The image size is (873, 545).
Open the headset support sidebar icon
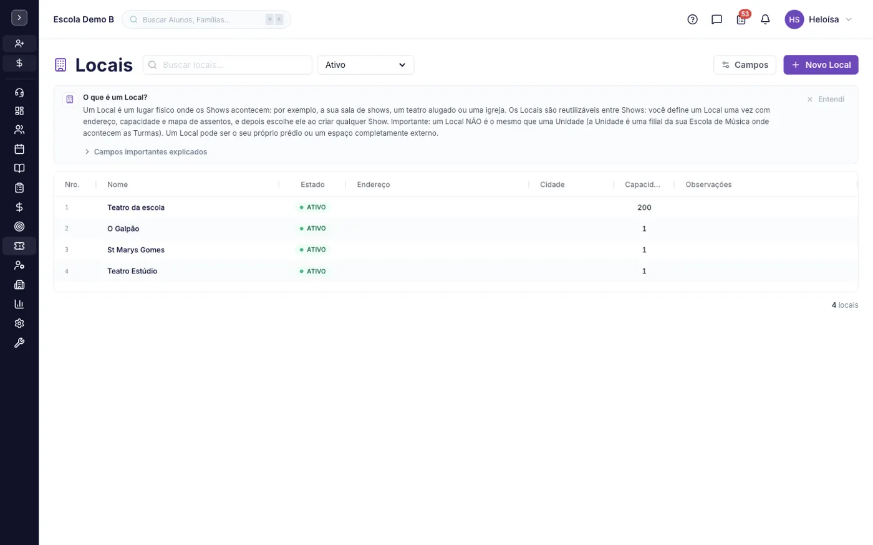click(19, 93)
